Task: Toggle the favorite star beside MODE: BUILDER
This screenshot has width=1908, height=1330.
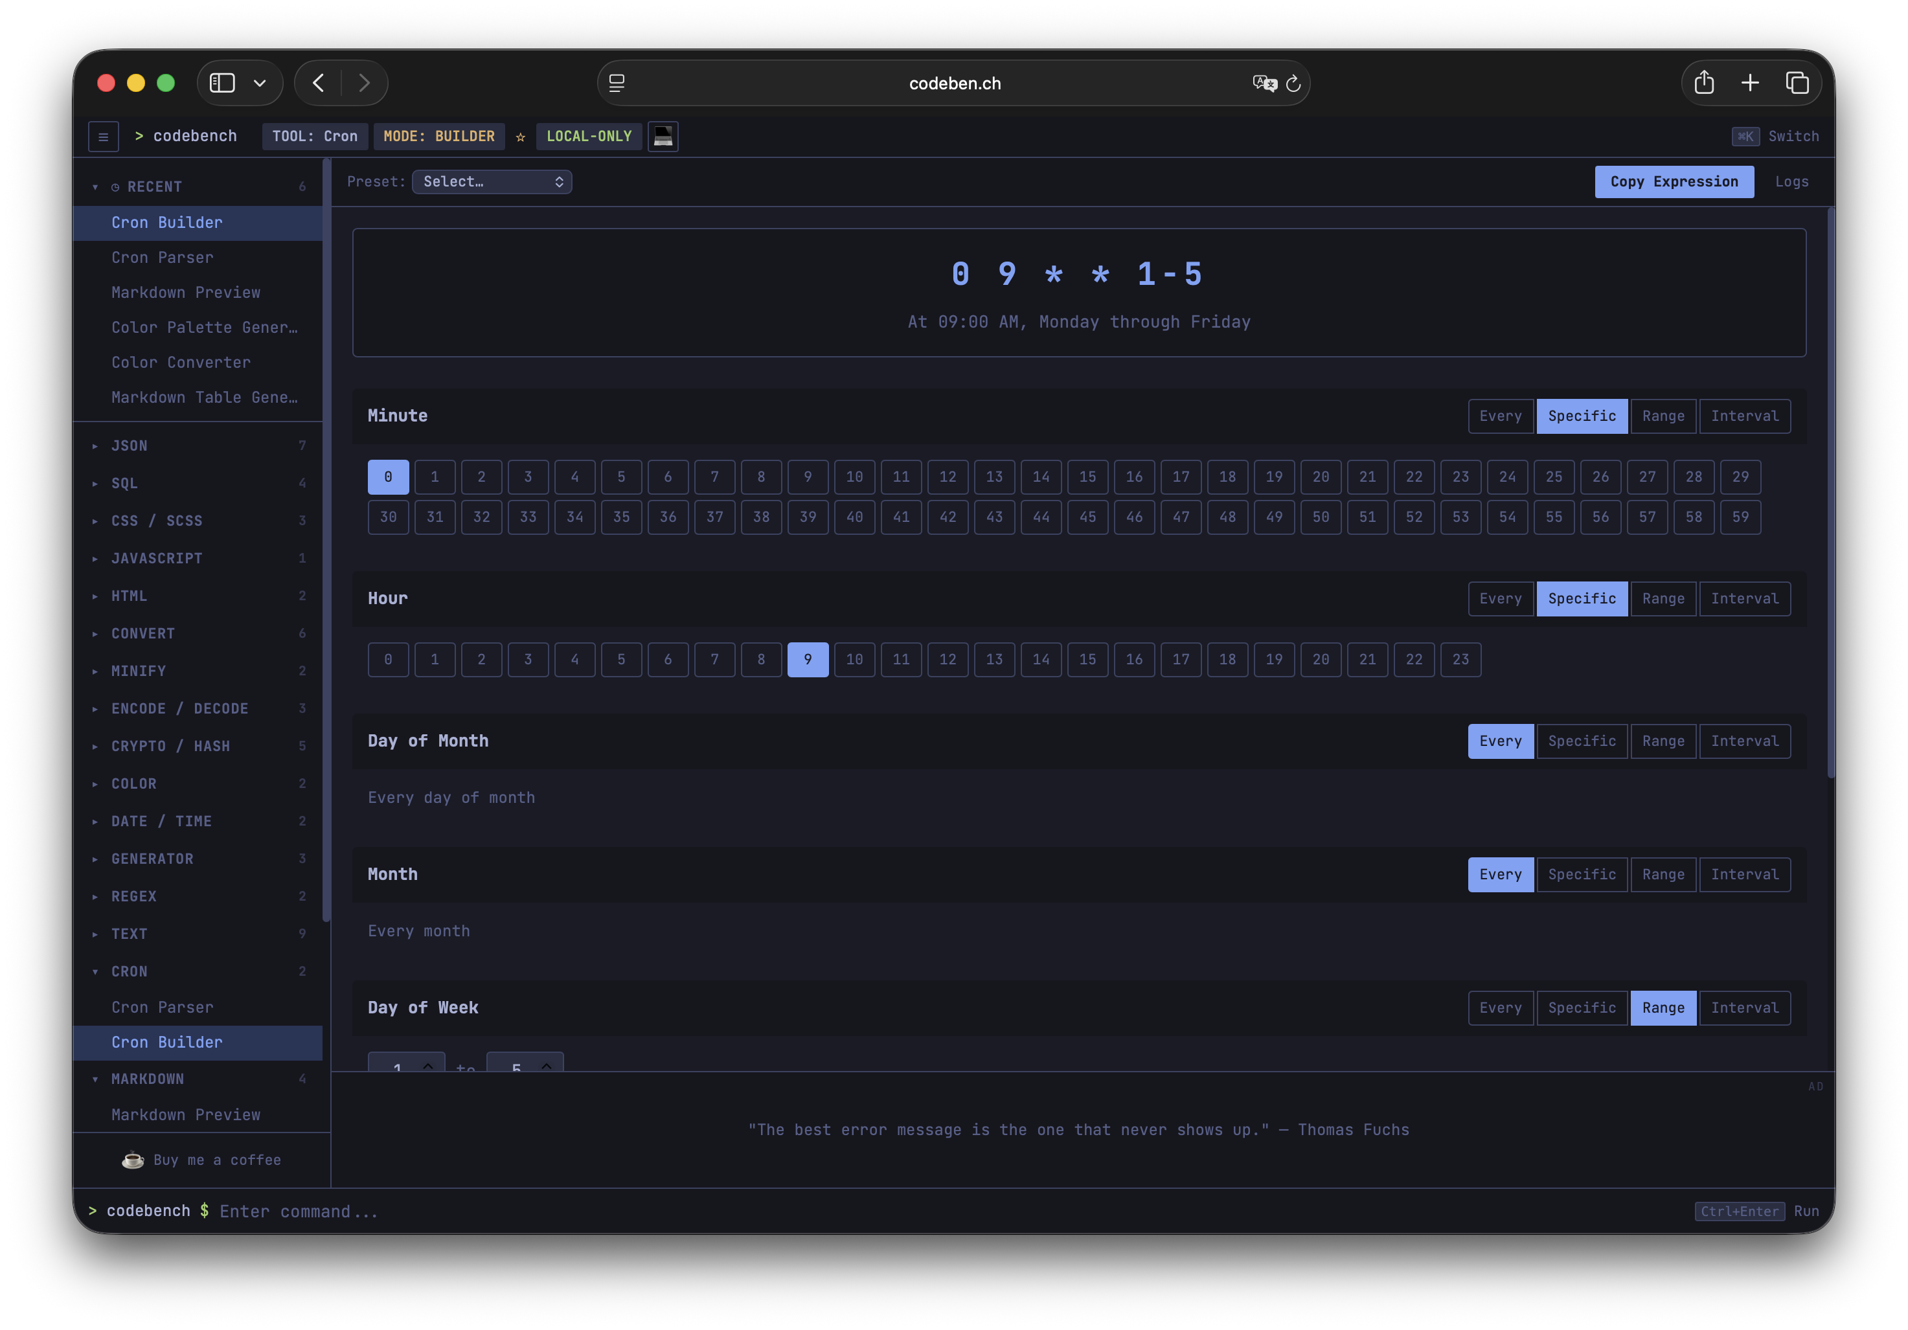Action: click(x=520, y=136)
